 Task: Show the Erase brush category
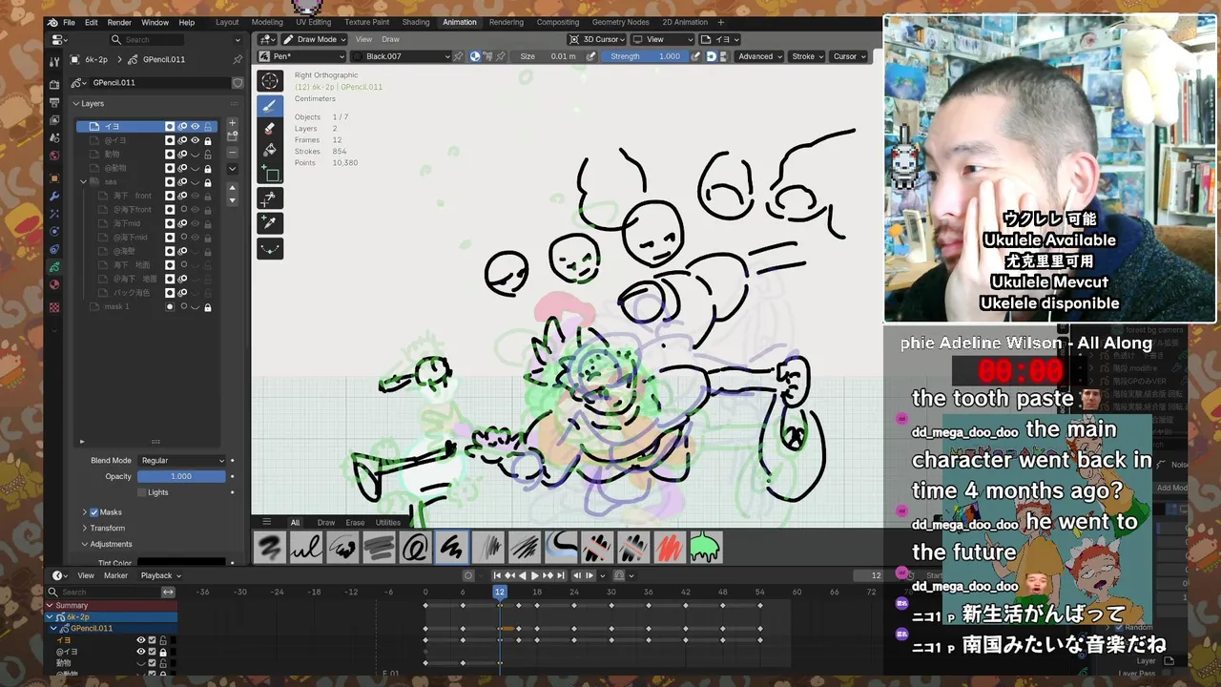pos(355,522)
